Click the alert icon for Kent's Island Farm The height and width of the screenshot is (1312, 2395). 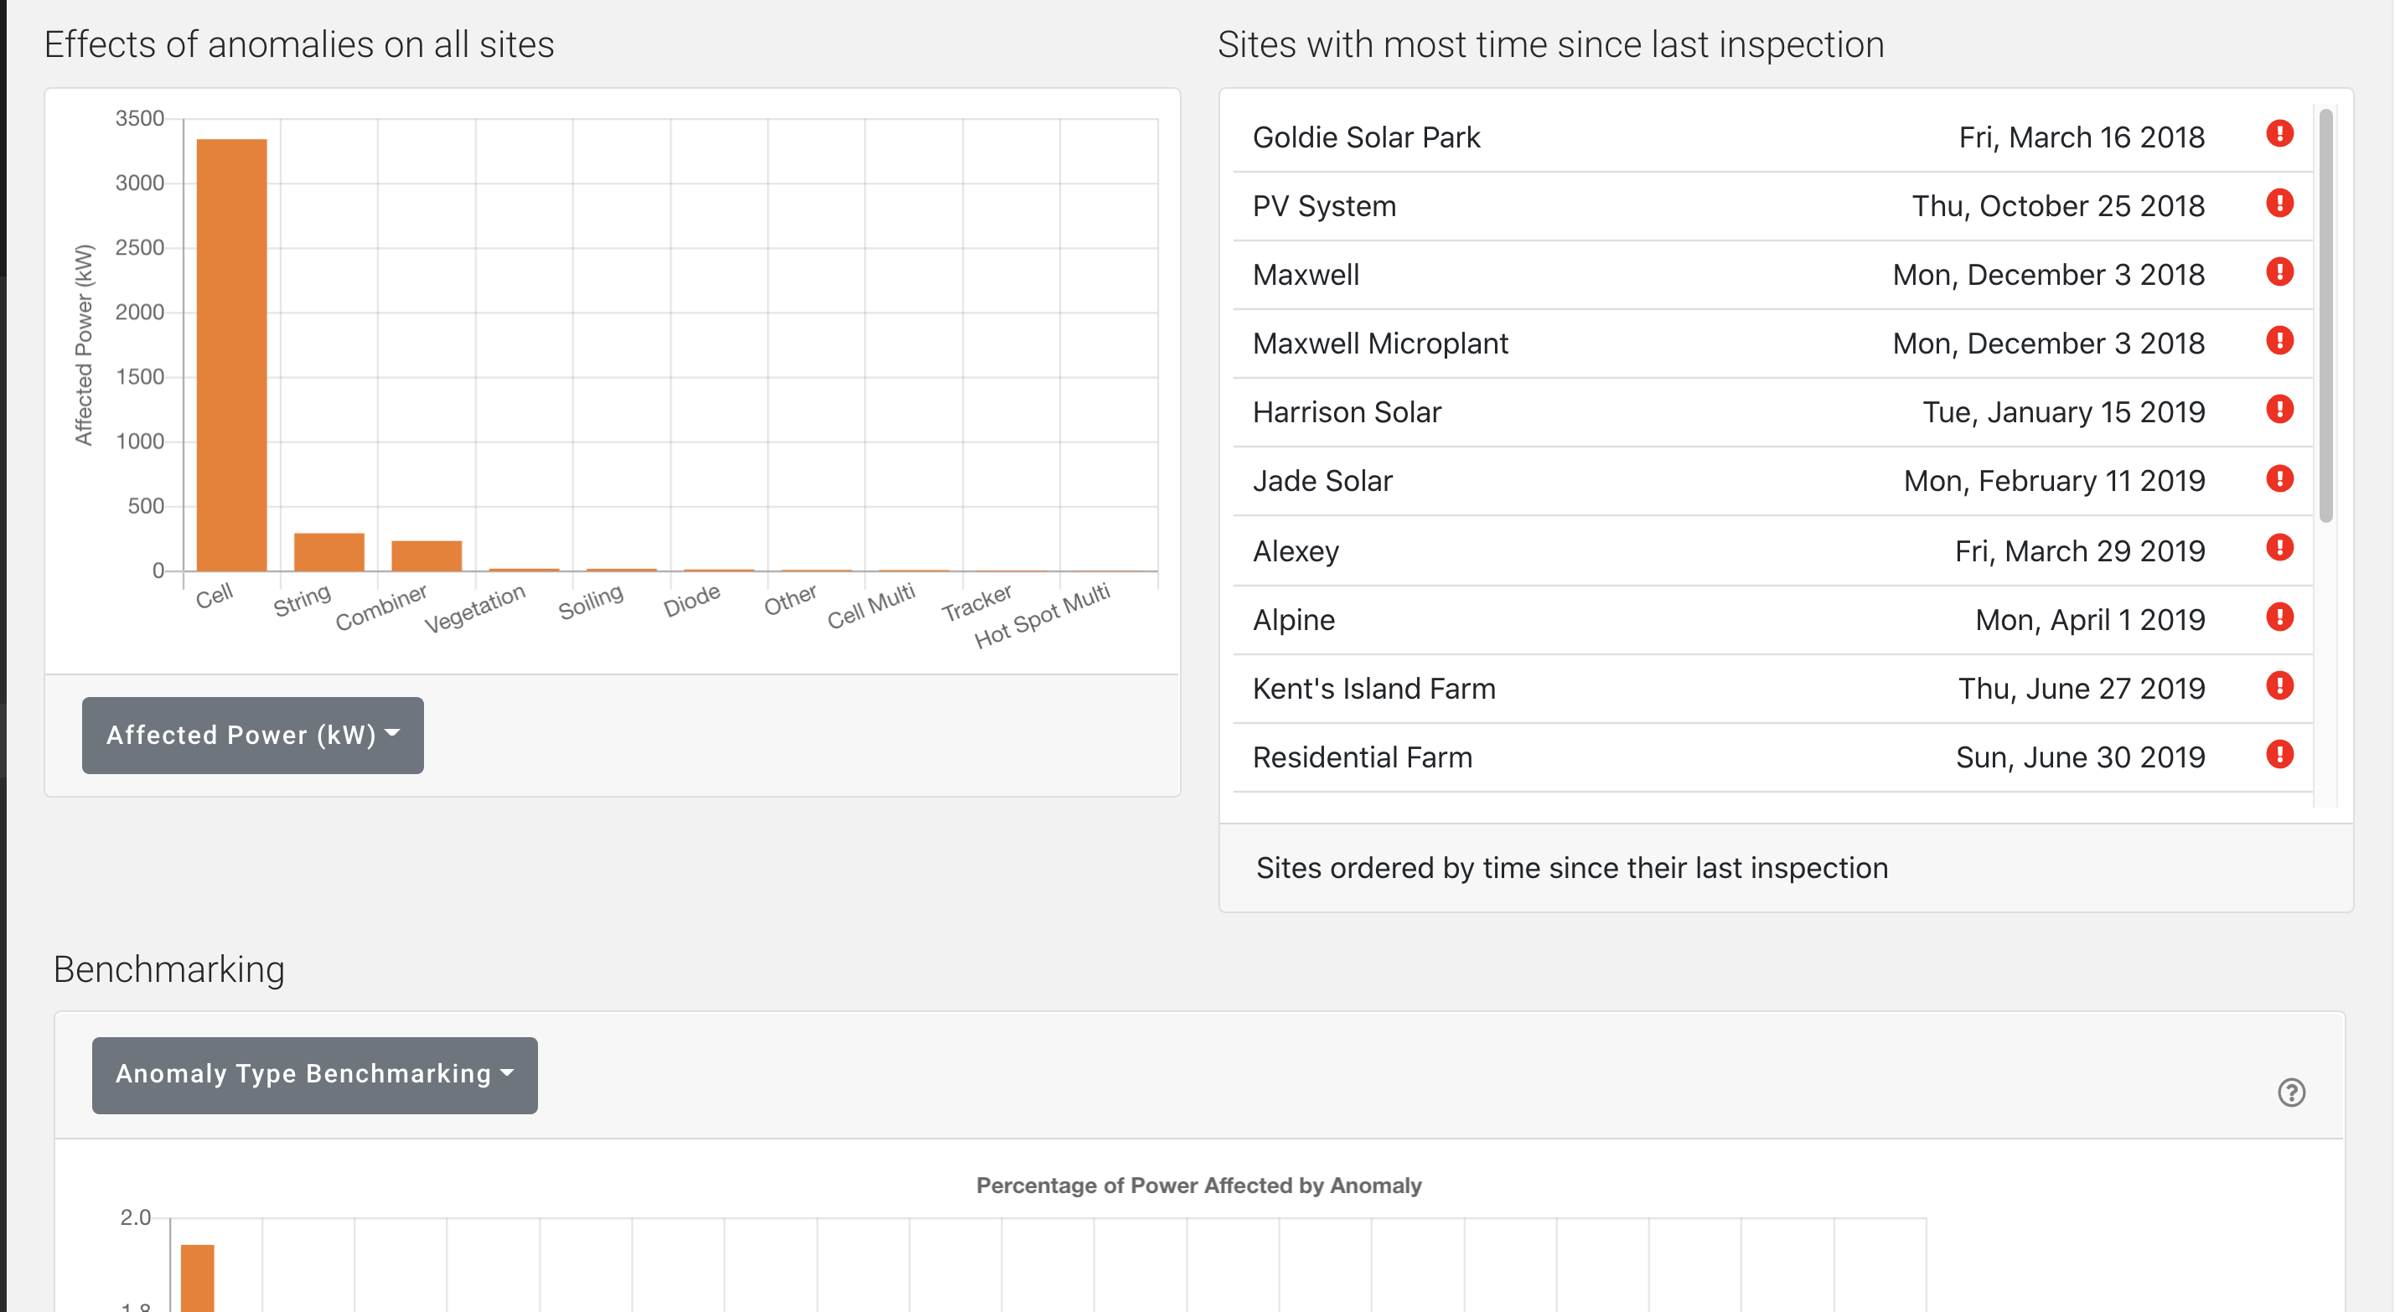click(2279, 685)
